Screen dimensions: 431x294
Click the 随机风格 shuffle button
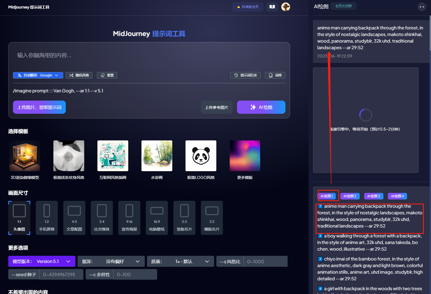pyautogui.click(x=79, y=75)
